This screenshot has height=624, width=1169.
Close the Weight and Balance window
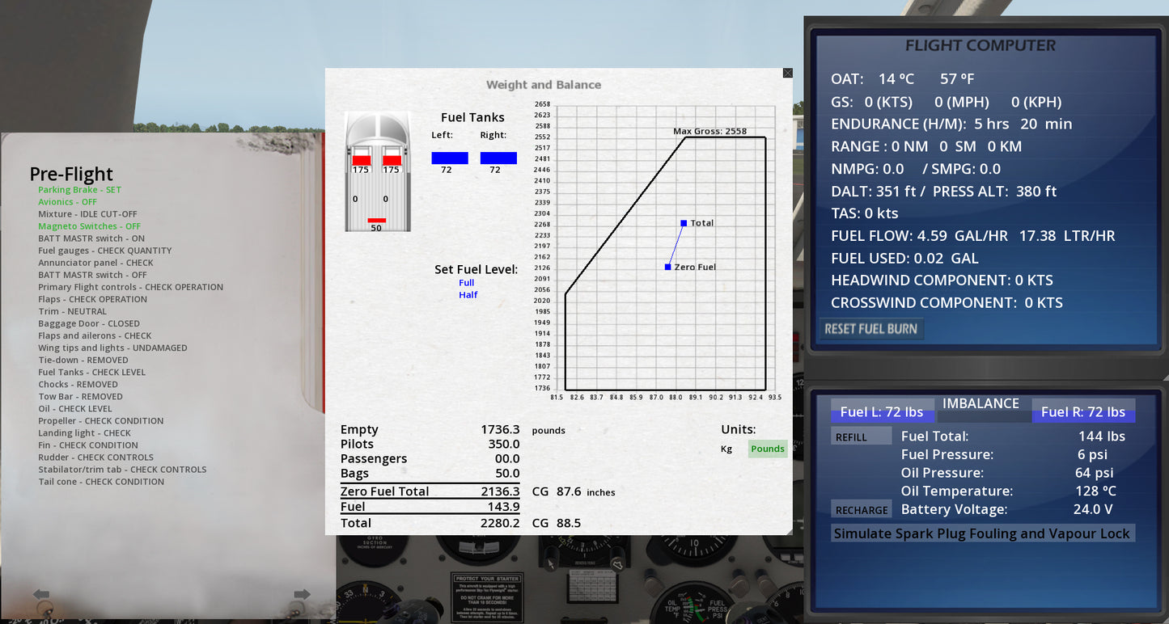[787, 73]
